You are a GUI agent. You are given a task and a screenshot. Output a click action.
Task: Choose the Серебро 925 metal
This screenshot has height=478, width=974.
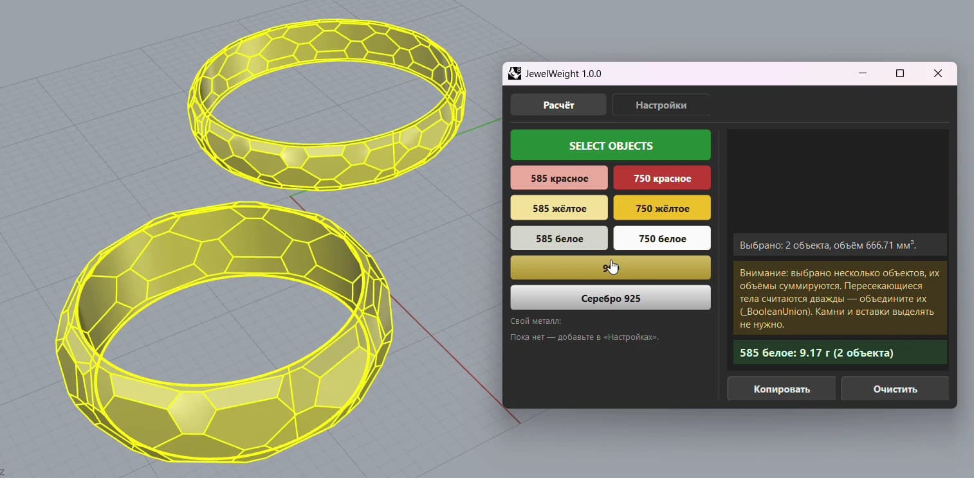611,298
